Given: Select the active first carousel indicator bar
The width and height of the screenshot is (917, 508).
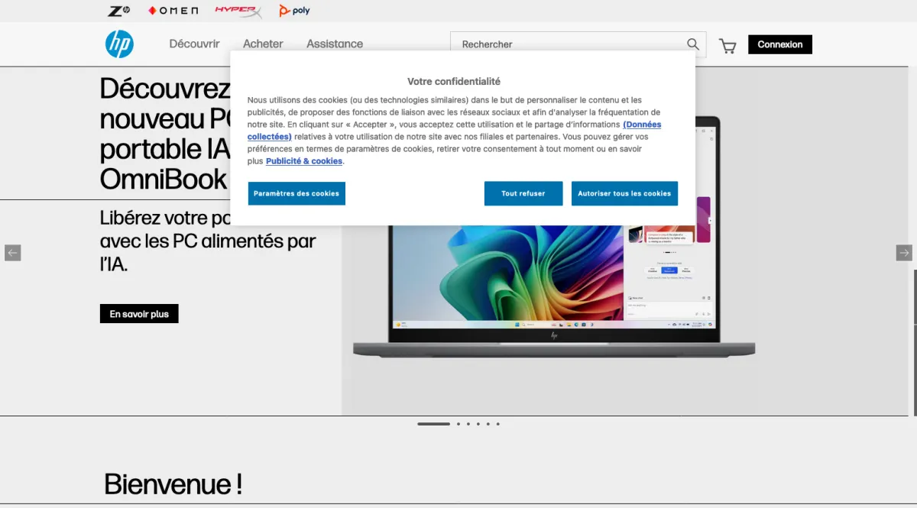Looking at the screenshot, I should 433,424.
